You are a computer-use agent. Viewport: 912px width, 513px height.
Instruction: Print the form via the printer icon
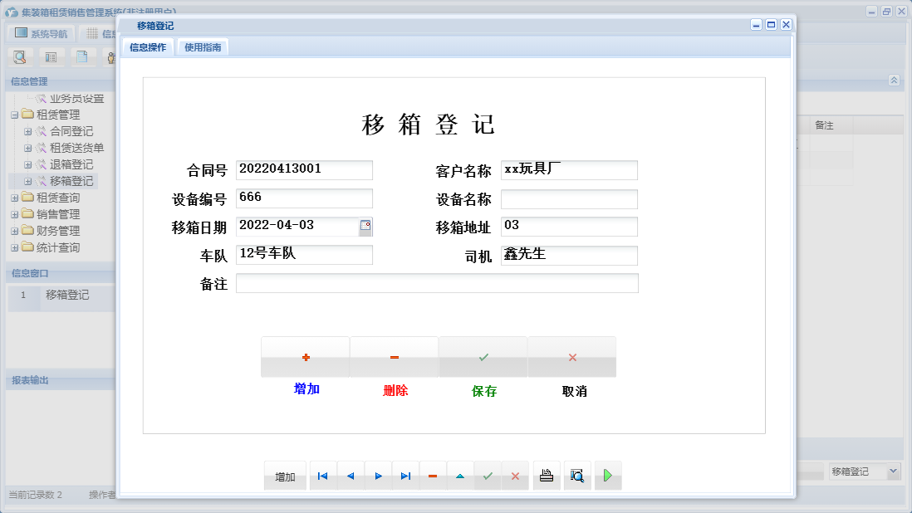point(546,475)
